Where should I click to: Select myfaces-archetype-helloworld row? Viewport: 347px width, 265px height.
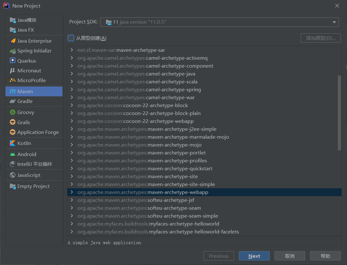coord(204,224)
